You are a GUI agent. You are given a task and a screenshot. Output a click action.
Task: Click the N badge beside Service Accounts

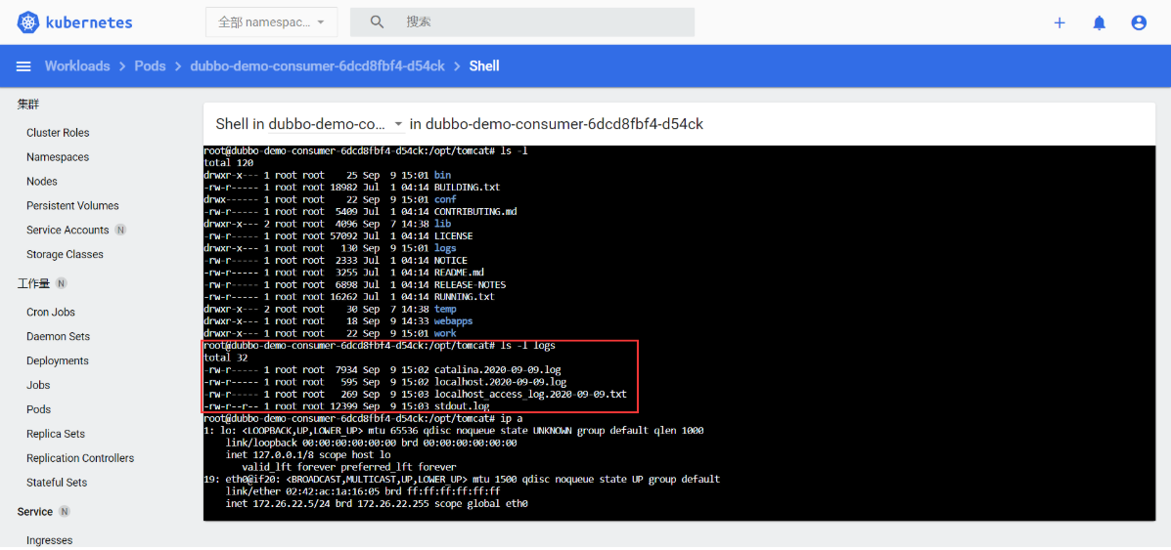pyautogui.click(x=121, y=230)
